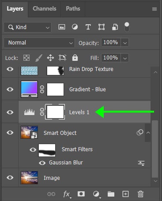This screenshot has width=162, height=201.
Task: Select the Gradient - Blue layer mask
Action: click(x=55, y=89)
